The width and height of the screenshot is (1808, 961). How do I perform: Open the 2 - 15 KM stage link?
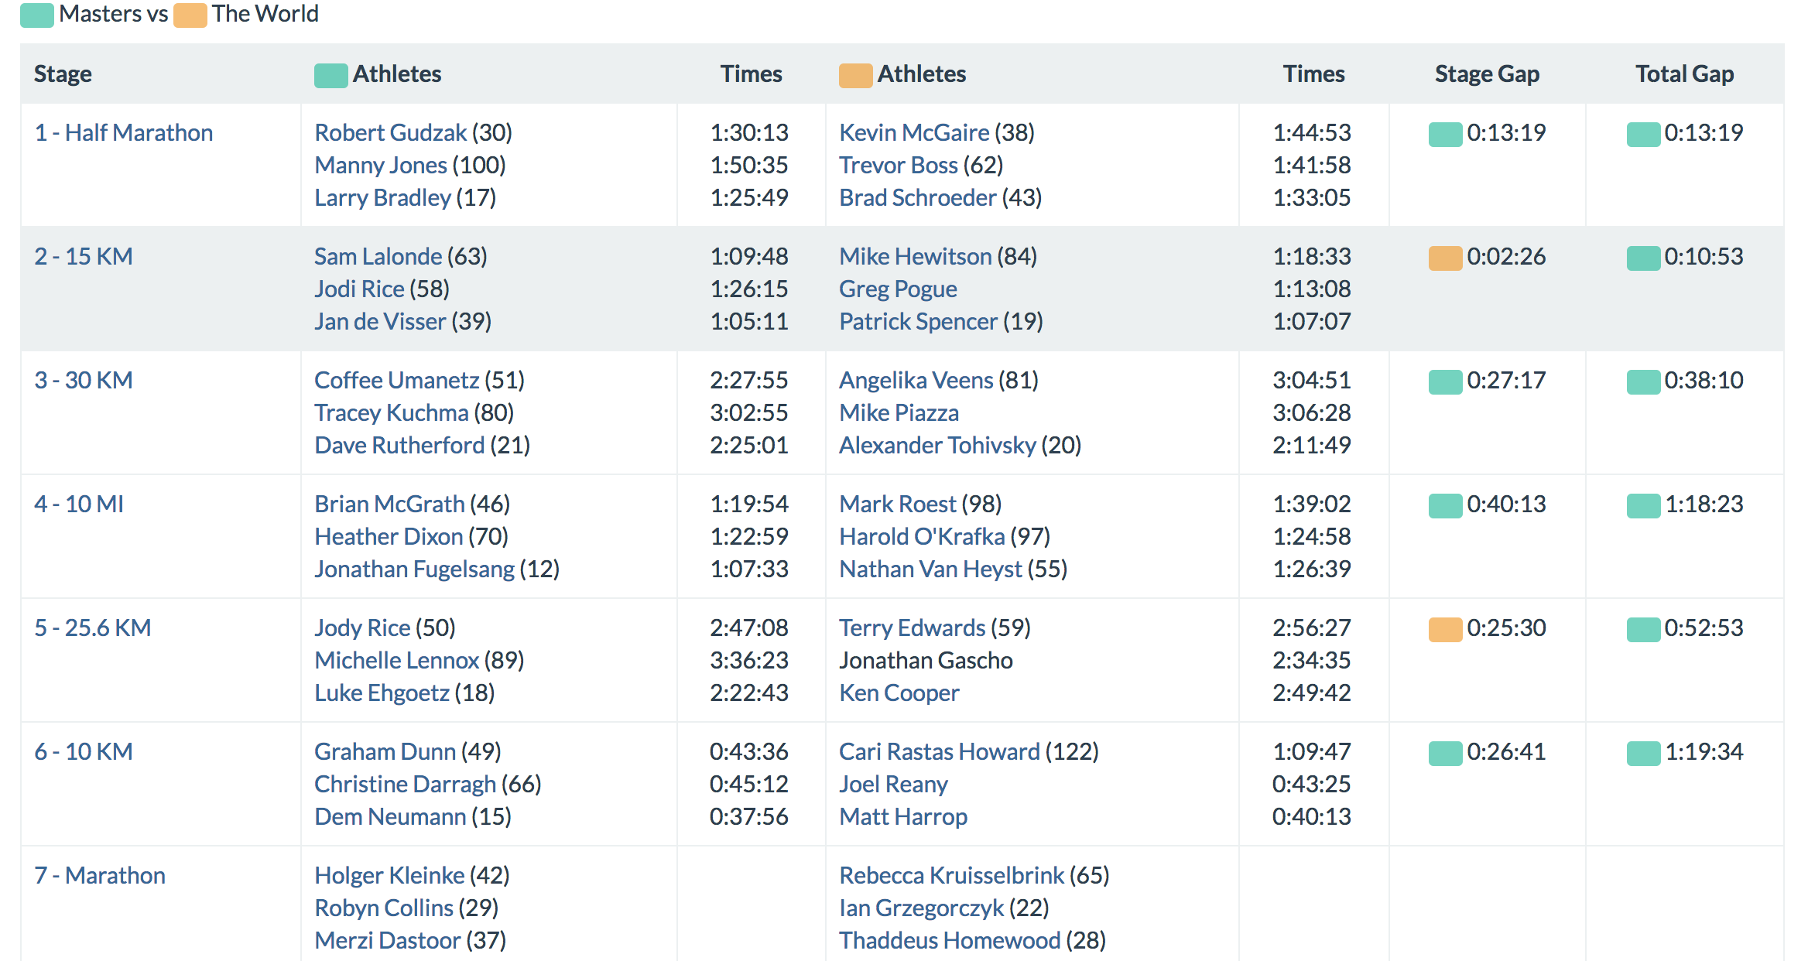coord(83,256)
